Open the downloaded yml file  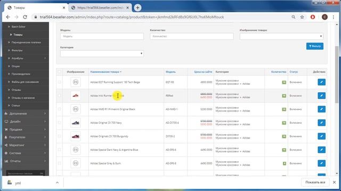(18, 183)
